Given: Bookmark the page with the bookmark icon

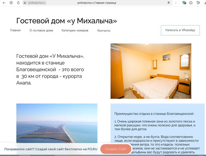Looking at the screenshot, I should [169, 3].
